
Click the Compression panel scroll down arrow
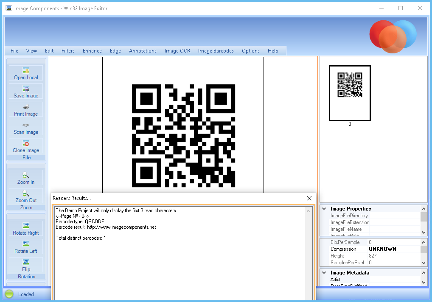[x=424, y=263]
